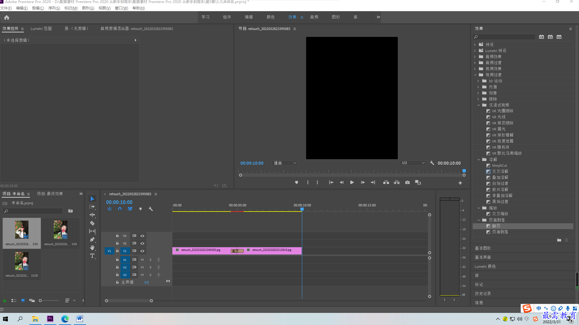579x325 pixels.
Task: Open the Lumetri 范围 tab
Action: pos(41,29)
